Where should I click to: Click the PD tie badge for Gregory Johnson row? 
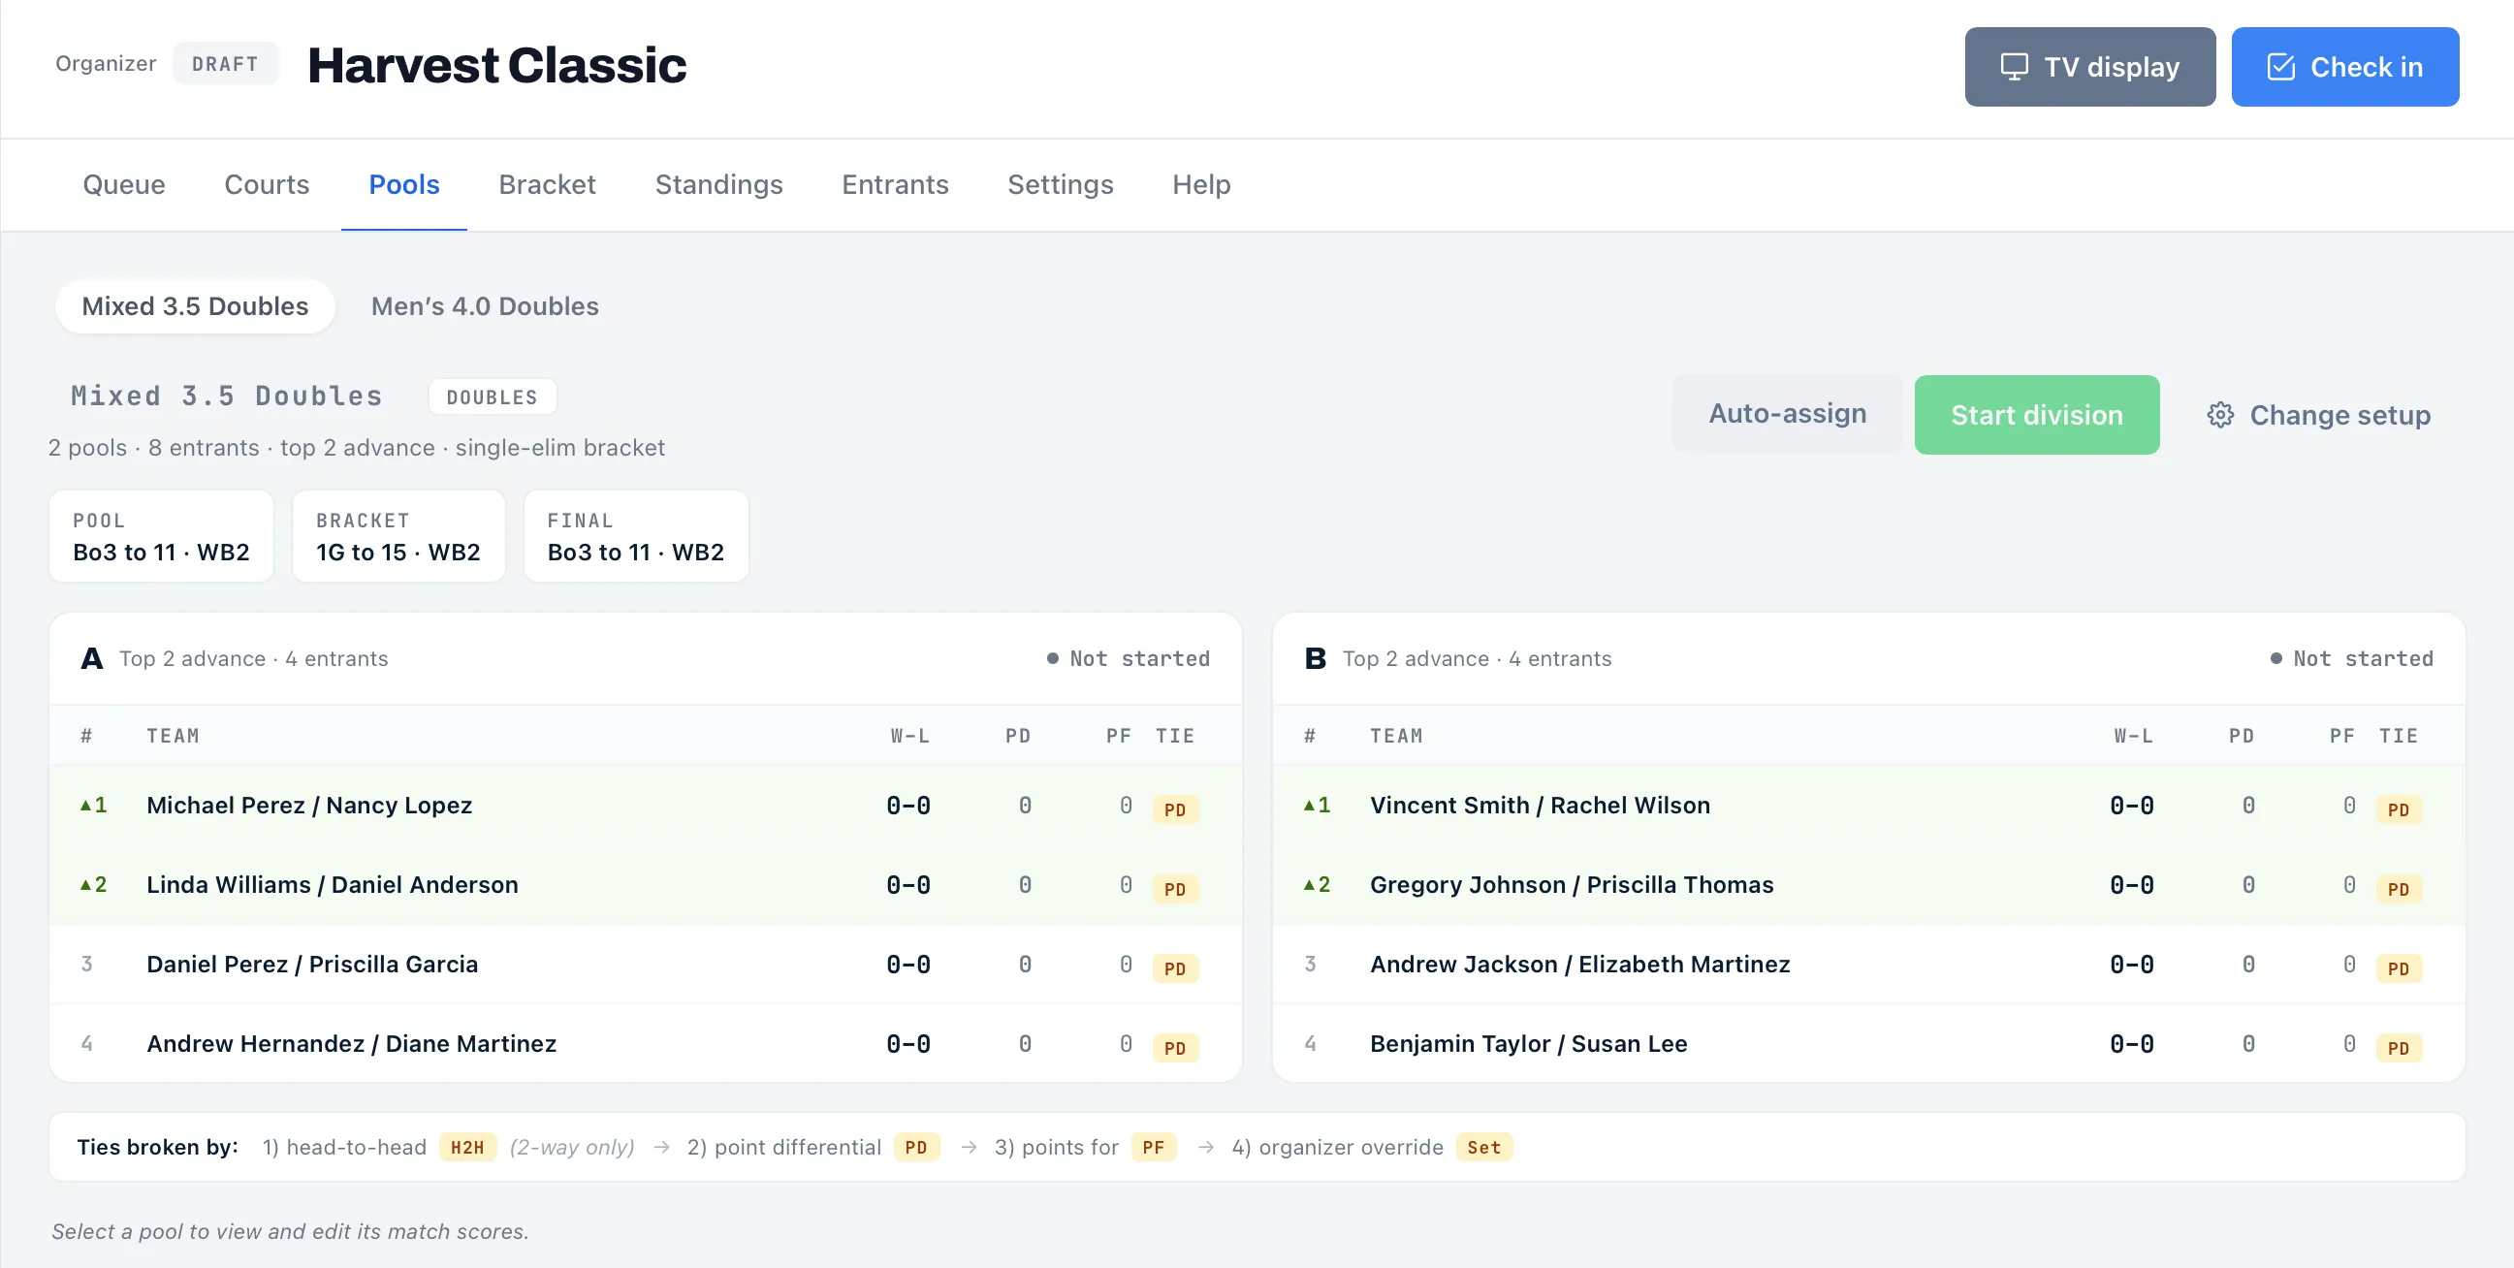tap(2399, 889)
